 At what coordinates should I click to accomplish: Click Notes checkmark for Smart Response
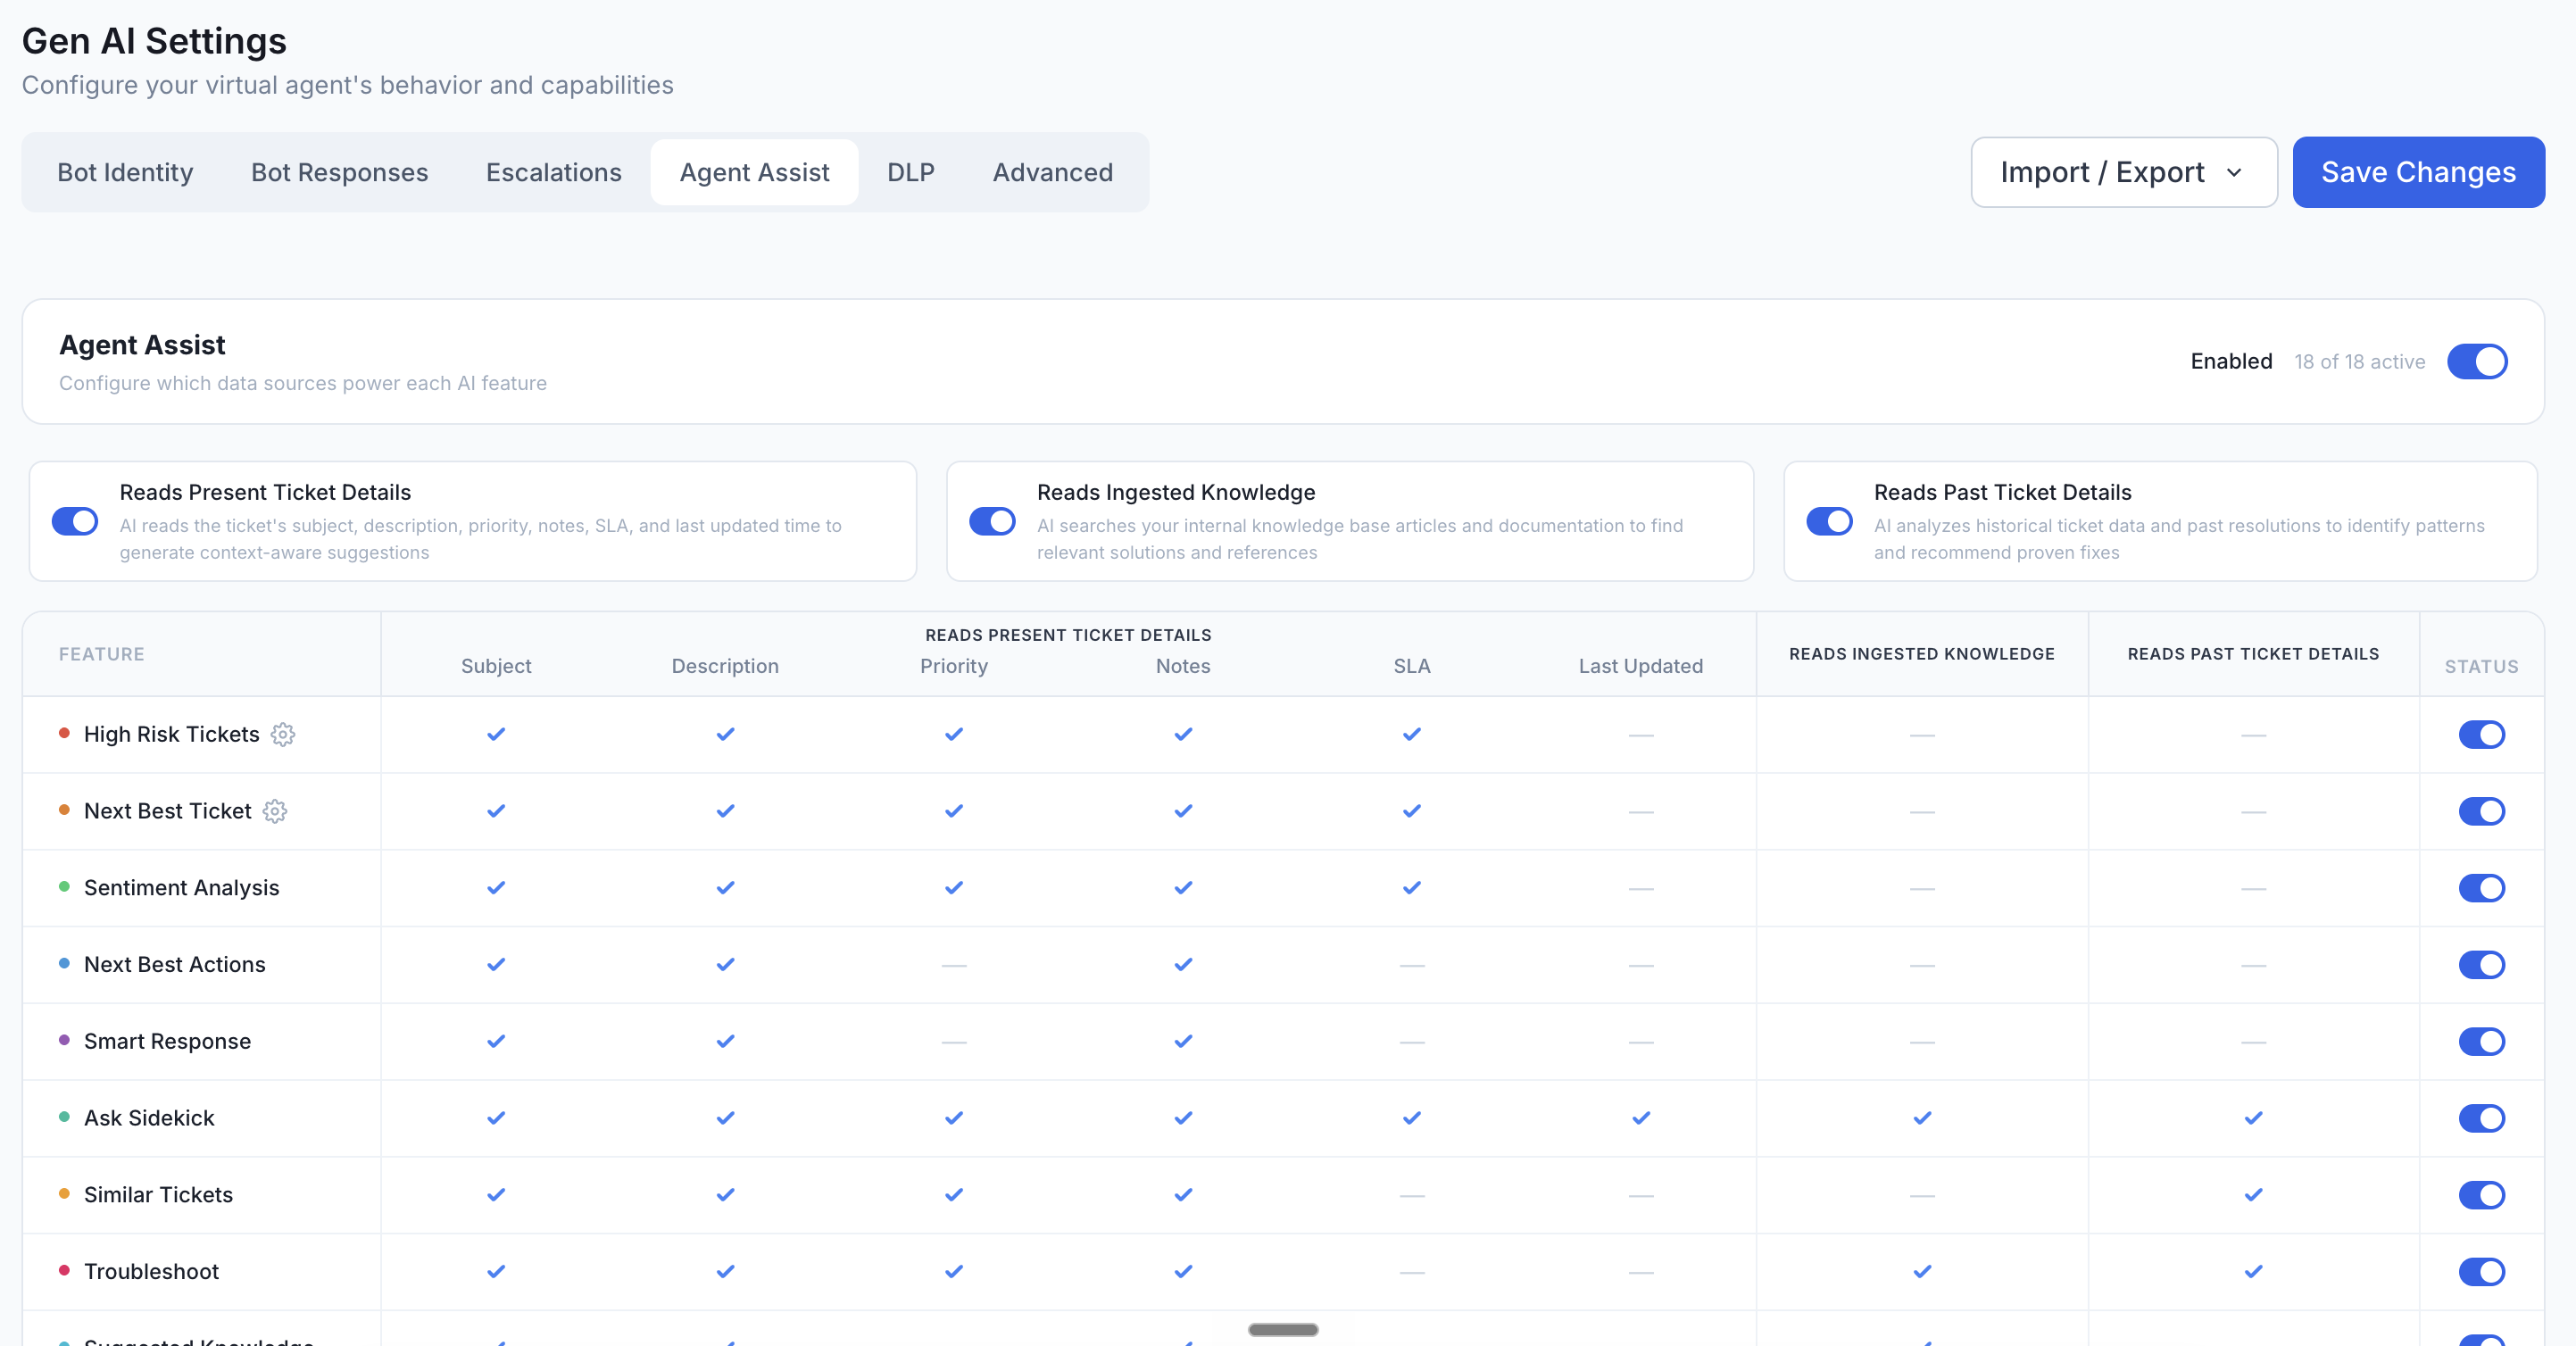tap(1183, 1041)
